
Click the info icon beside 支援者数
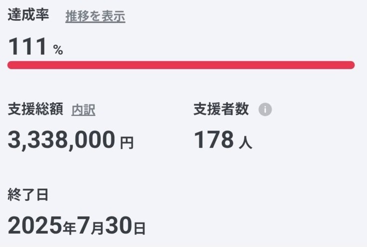265,110
